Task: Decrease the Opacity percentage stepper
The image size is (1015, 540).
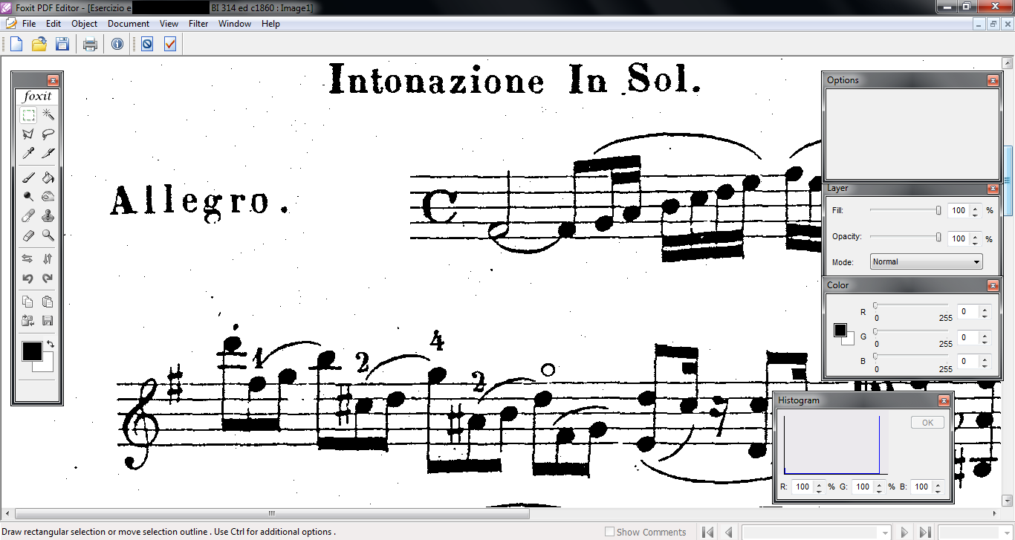Action: tap(976, 242)
